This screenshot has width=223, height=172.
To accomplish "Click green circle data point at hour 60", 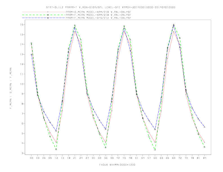I will [155, 150].
